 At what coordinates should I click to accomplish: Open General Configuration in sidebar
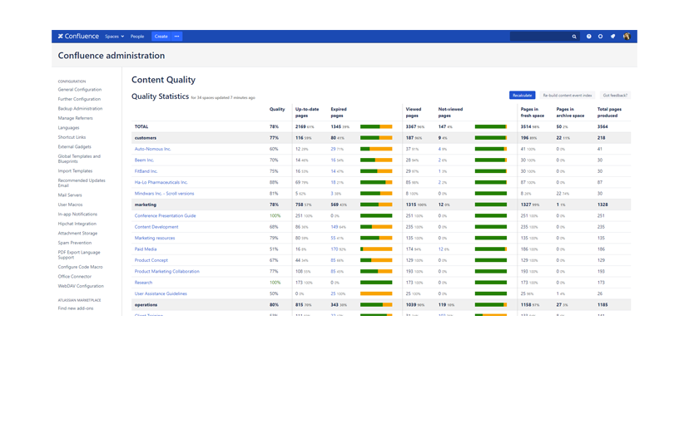(80, 90)
